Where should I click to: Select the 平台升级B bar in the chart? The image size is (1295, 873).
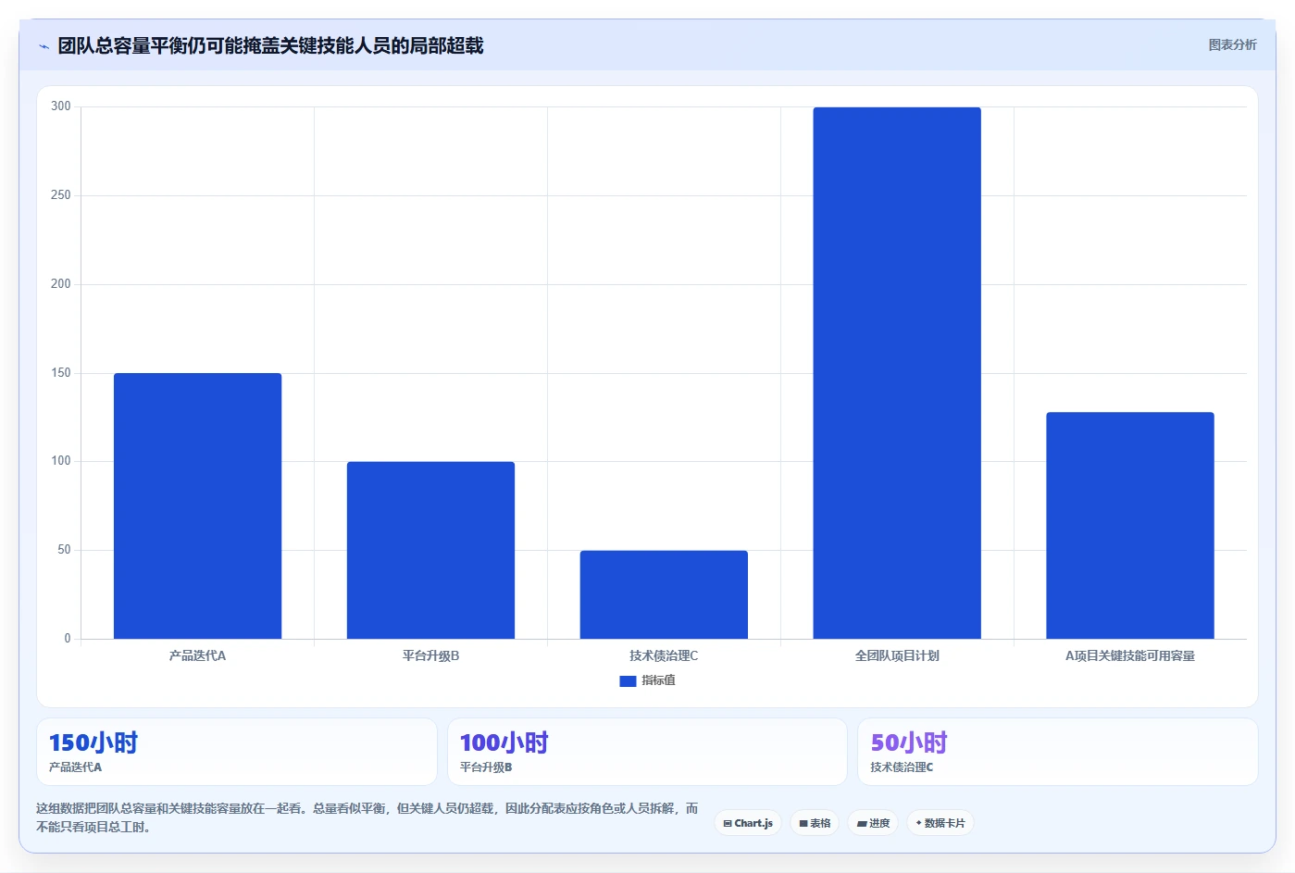(430, 550)
